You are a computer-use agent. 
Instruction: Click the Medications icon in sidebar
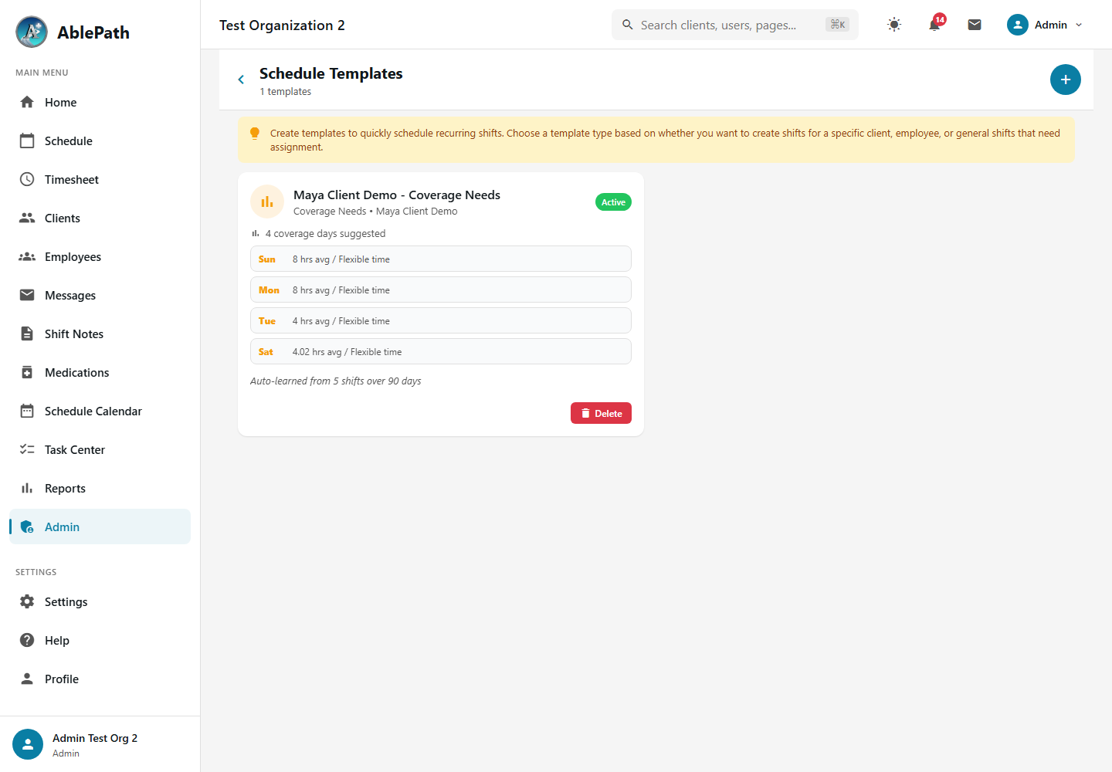click(27, 372)
